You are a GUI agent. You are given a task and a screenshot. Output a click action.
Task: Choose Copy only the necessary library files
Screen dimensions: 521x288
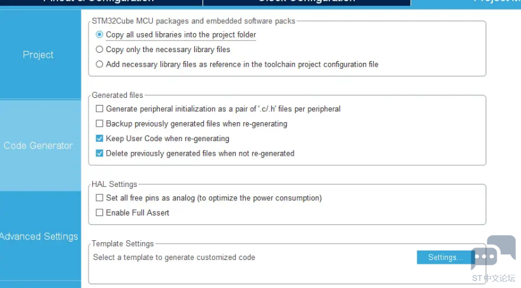click(99, 50)
